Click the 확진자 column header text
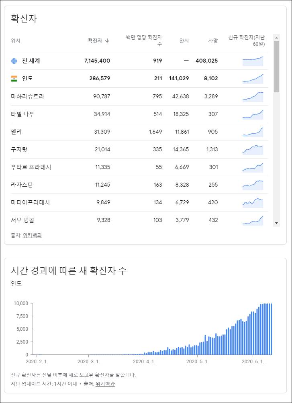The width and height of the screenshot is (292, 403). tap(95, 41)
